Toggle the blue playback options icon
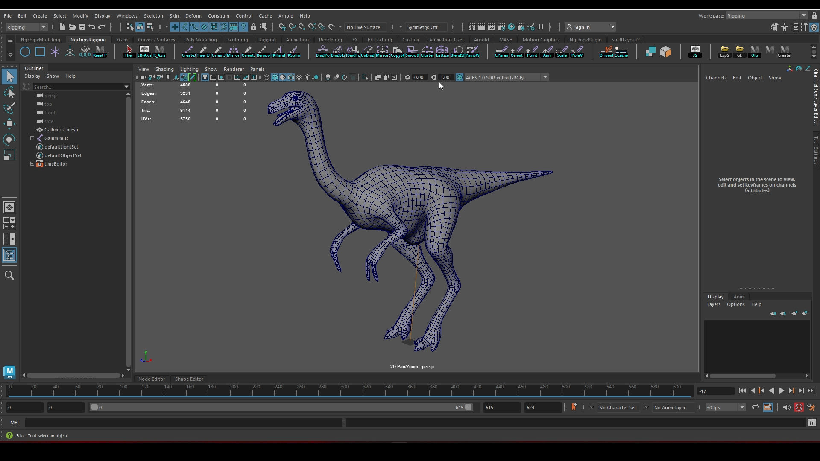The image size is (820, 461). point(768,407)
